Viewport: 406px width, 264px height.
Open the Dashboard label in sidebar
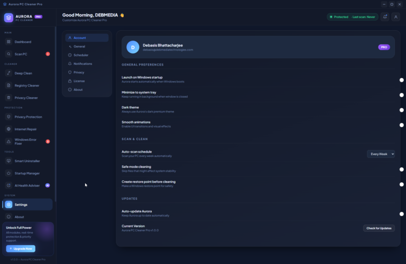coord(23,42)
